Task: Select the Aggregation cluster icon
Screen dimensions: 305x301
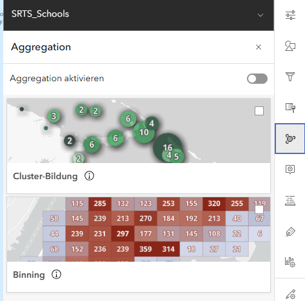Action: pyautogui.click(x=290, y=139)
